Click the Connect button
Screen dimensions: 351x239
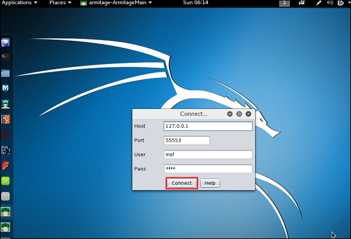pyautogui.click(x=181, y=183)
